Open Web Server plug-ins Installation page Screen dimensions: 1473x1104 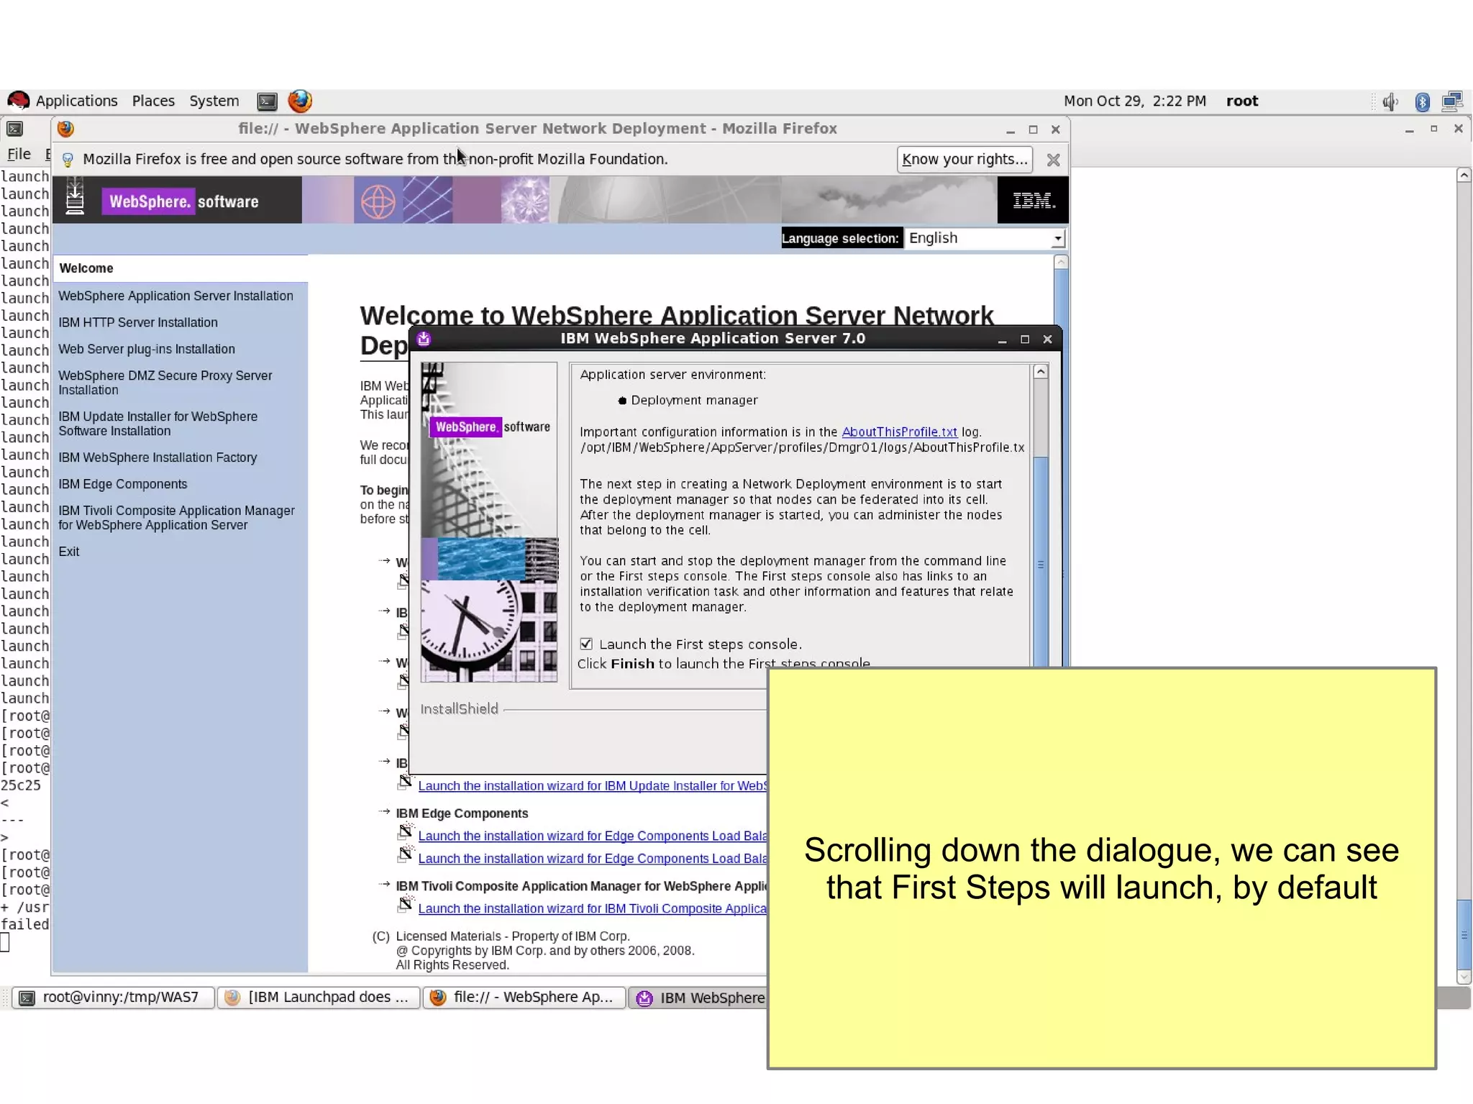click(x=147, y=349)
